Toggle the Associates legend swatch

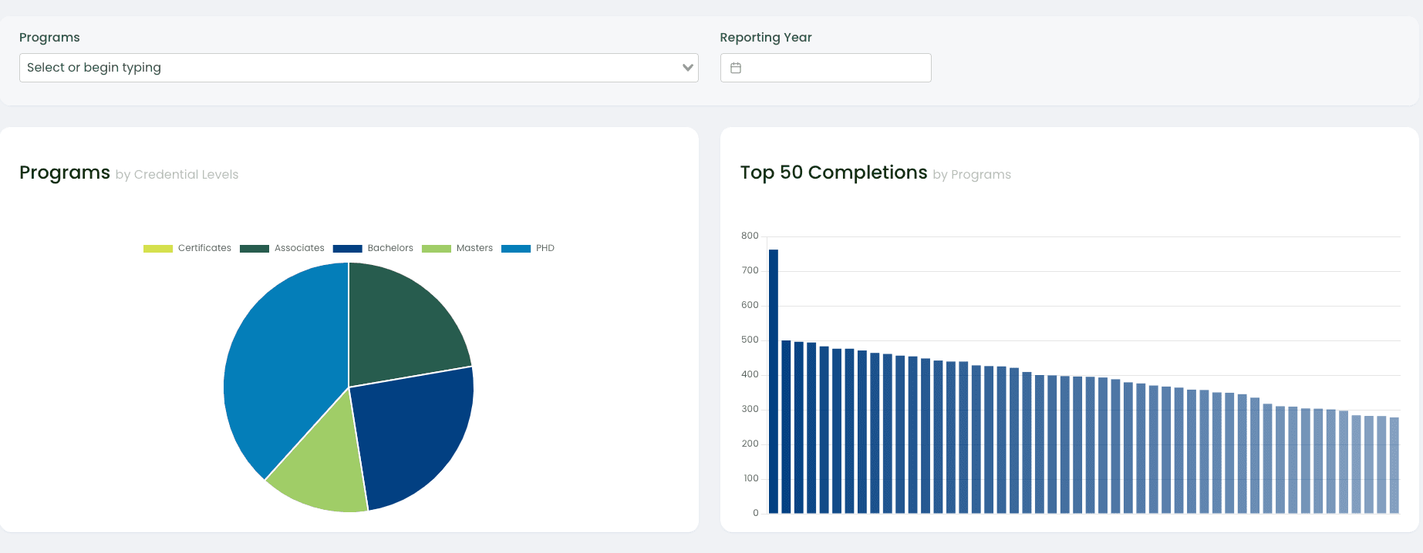pyautogui.click(x=255, y=249)
